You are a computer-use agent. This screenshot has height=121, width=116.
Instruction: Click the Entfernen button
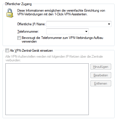point(101,84)
